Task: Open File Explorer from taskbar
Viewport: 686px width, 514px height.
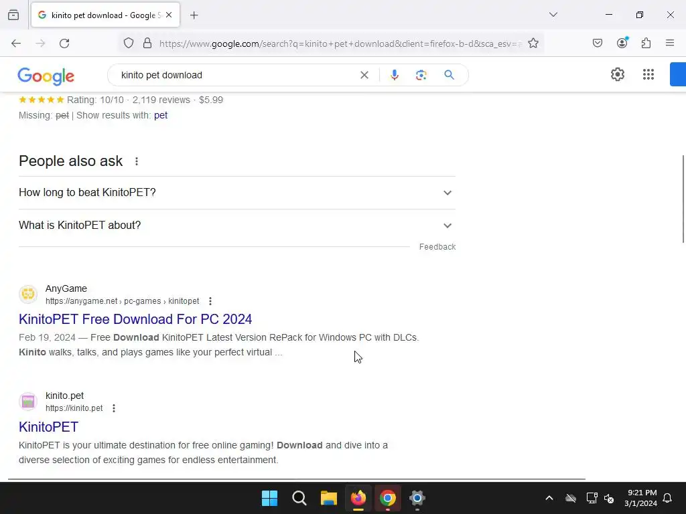Action: pyautogui.click(x=328, y=498)
